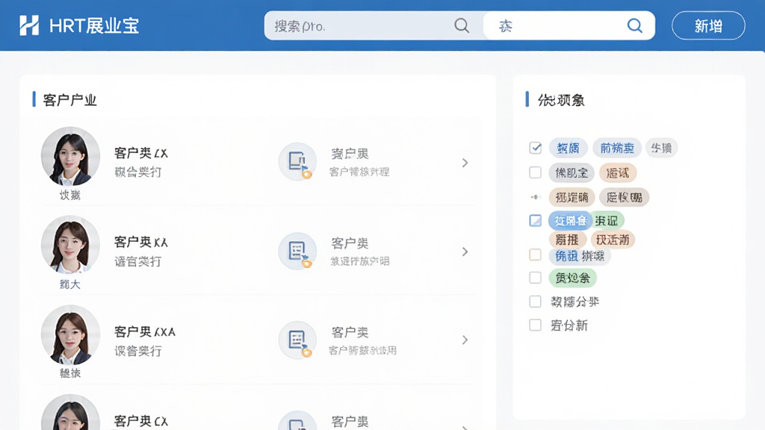Select the second brown tag beside the slider icon

624,197
